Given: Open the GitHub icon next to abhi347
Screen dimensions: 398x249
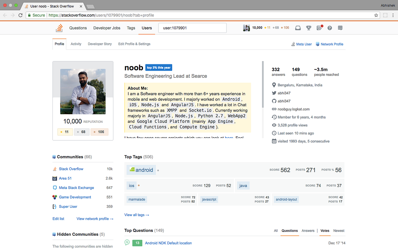Looking at the screenshot, I should (x=273, y=101).
